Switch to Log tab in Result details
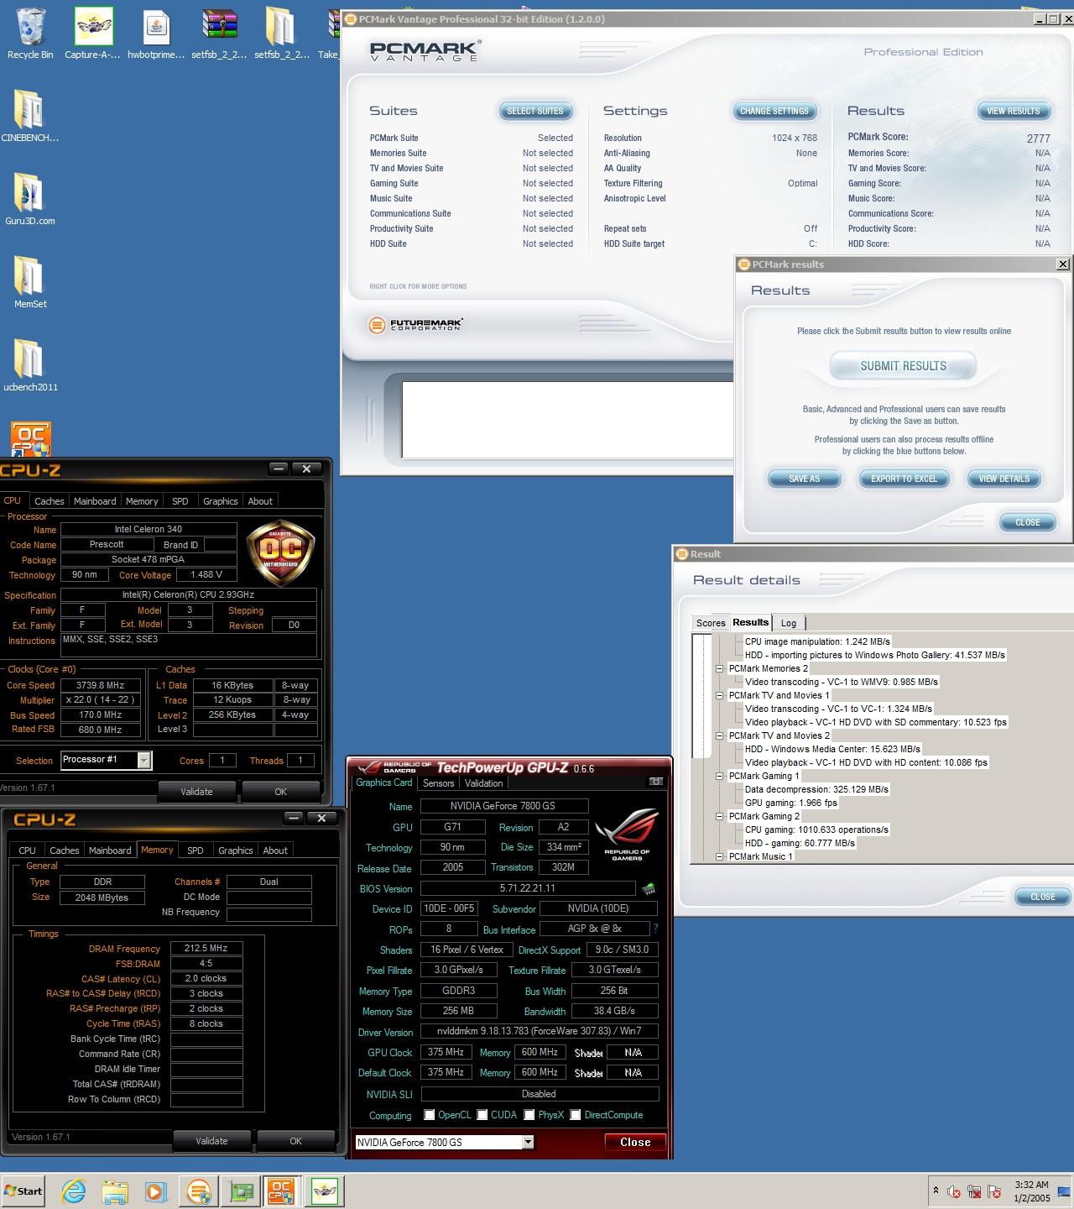The width and height of the screenshot is (1074, 1209). pyautogui.click(x=789, y=623)
